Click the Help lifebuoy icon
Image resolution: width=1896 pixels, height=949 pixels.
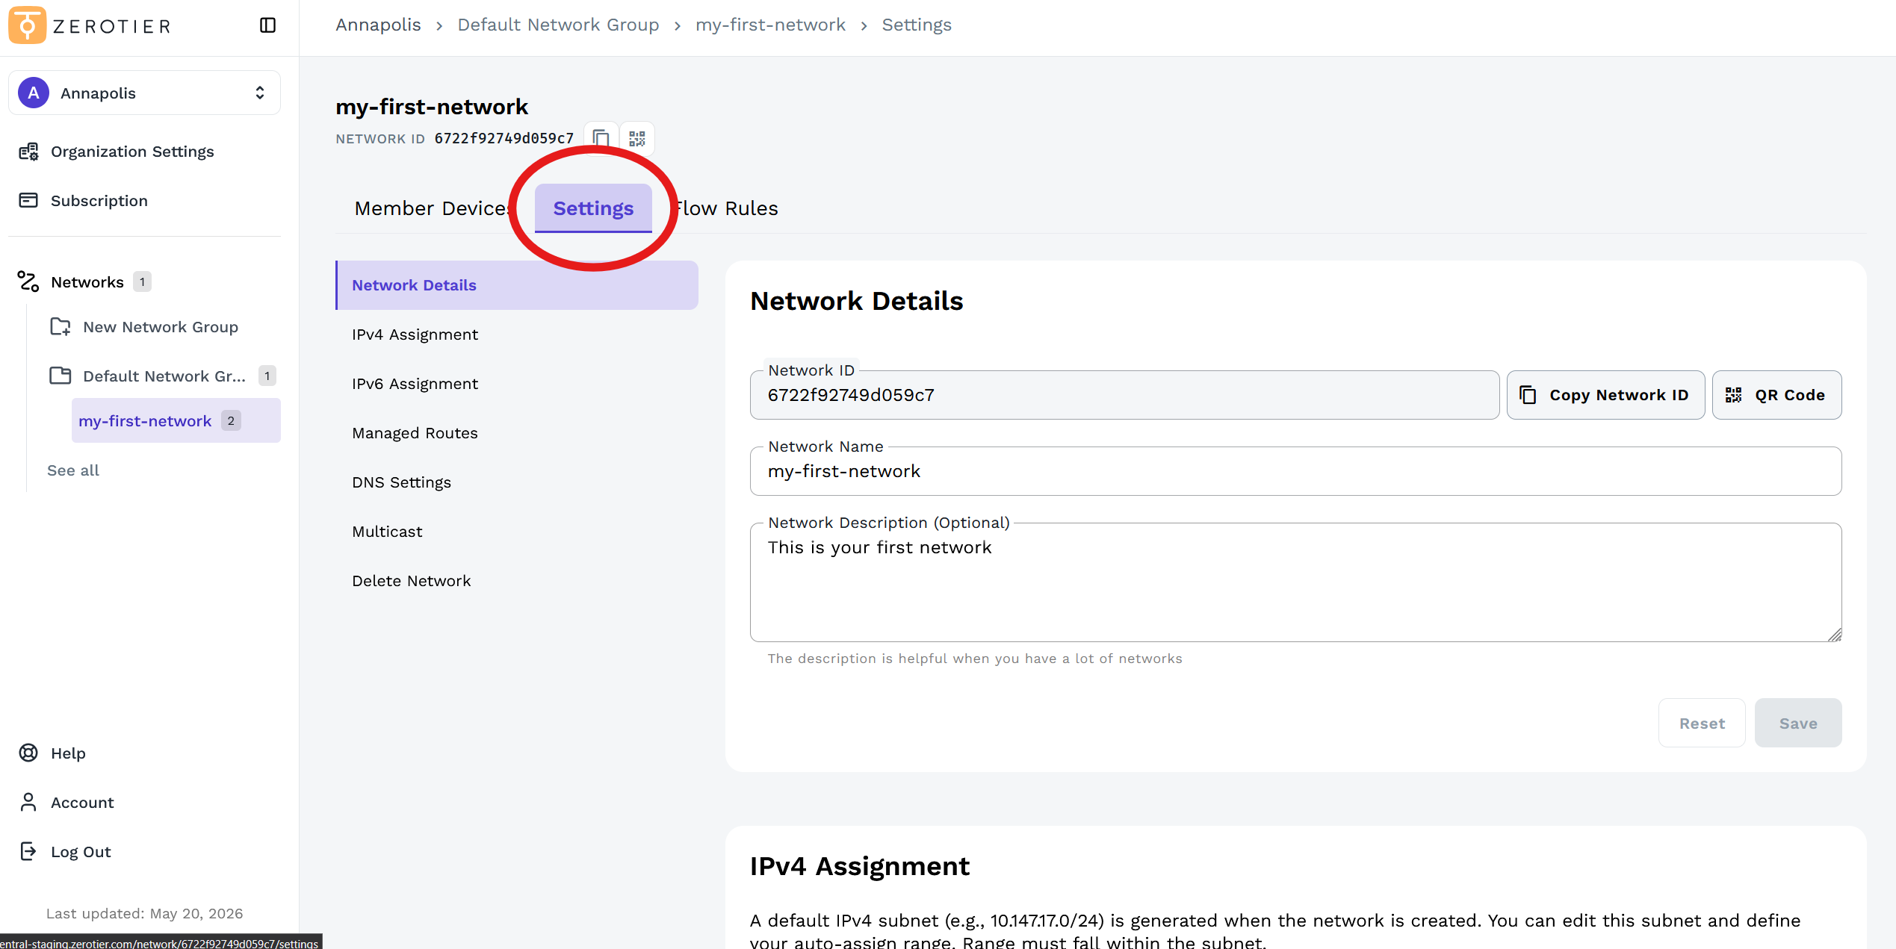(28, 753)
